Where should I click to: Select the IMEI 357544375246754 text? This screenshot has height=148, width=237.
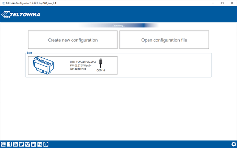click(x=83, y=62)
